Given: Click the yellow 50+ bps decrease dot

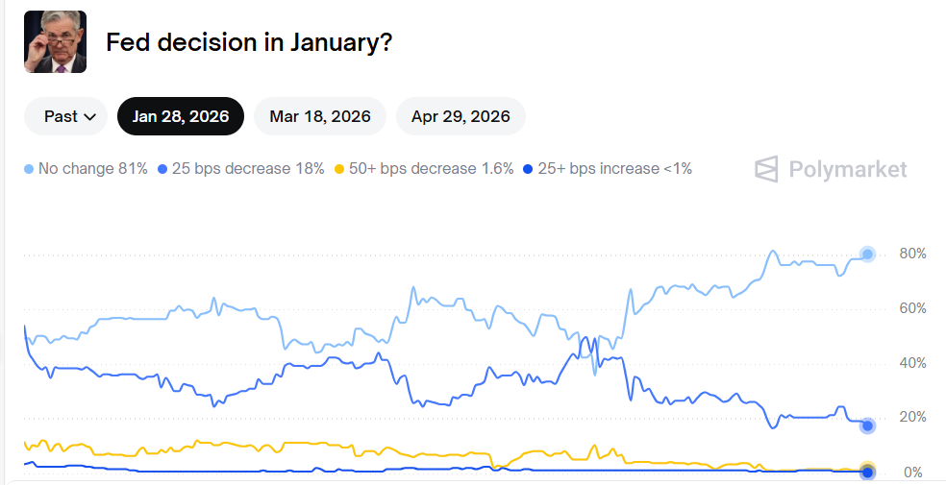Looking at the screenshot, I should pos(338,170).
